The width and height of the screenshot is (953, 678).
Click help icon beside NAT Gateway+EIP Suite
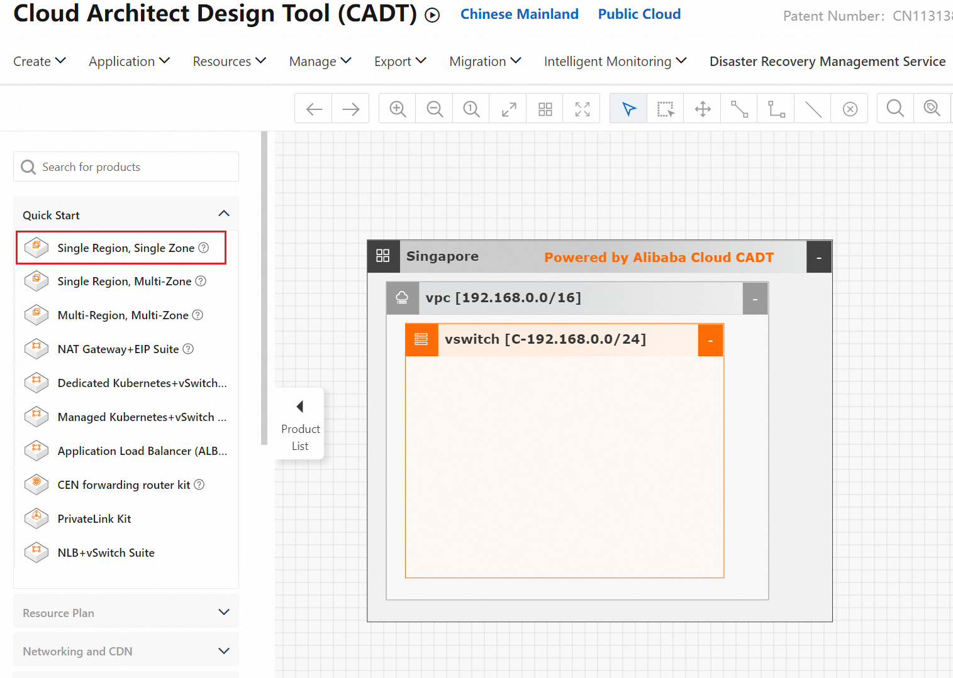188,349
